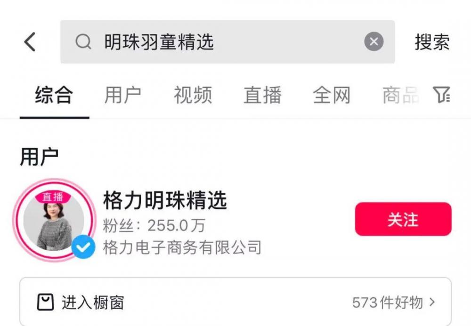Screen dimensions: 471x326
Task: Tap the pink 直播 live badge
Action: pyautogui.click(x=53, y=197)
